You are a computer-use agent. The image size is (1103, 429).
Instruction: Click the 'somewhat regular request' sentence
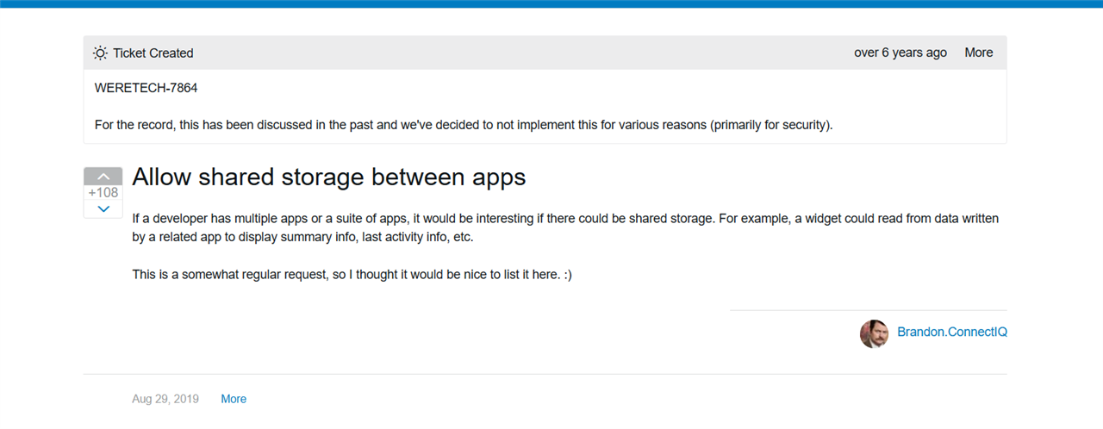point(352,274)
